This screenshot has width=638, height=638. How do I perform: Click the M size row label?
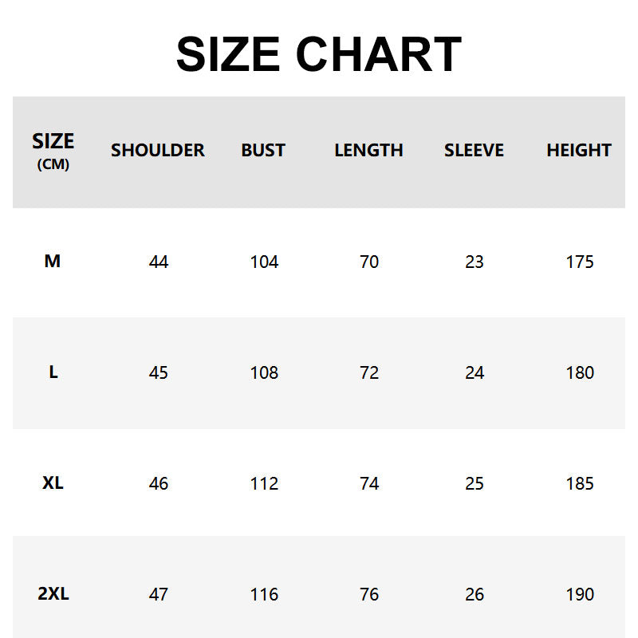point(53,261)
